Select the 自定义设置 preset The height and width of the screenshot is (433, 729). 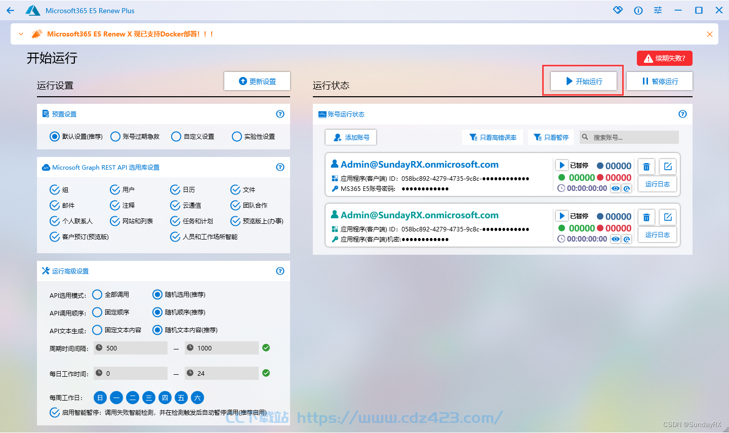(x=193, y=136)
